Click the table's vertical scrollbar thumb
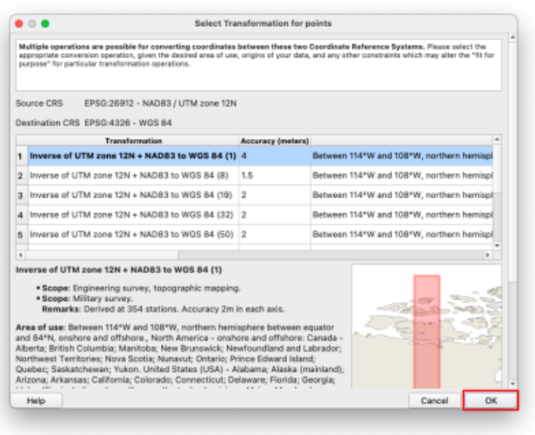 (497, 168)
